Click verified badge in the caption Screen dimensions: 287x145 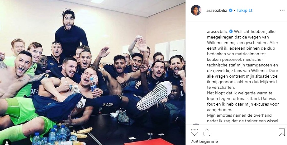click(x=231, y=31)
